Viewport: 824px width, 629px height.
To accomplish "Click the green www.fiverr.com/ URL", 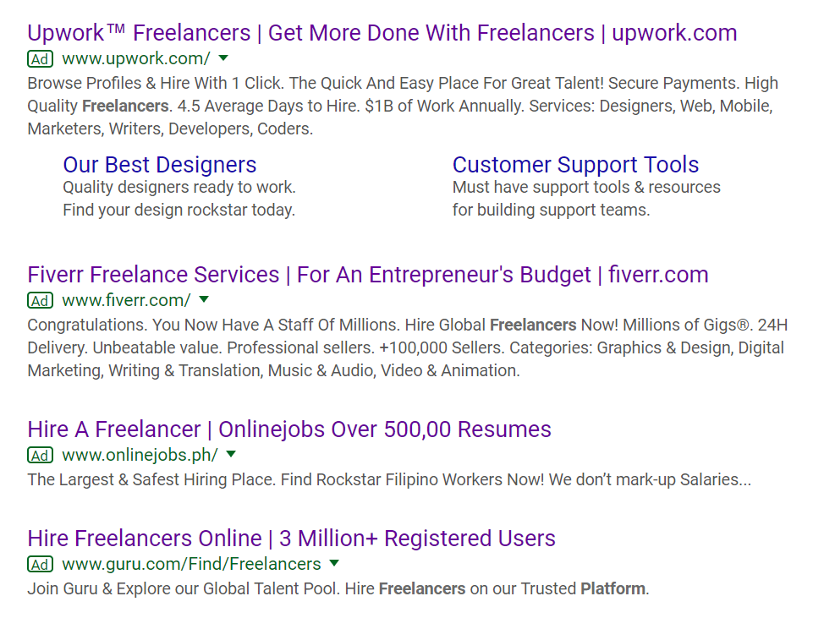I will pos(126,300).
